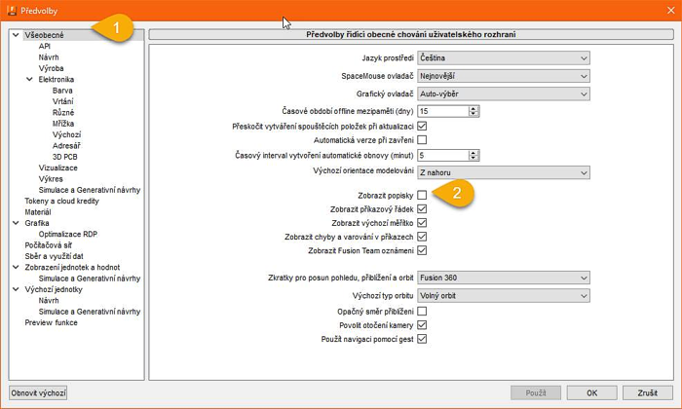Disable Povolit otočení kamery checkbox
682x409 pixels.
[422, 324]
